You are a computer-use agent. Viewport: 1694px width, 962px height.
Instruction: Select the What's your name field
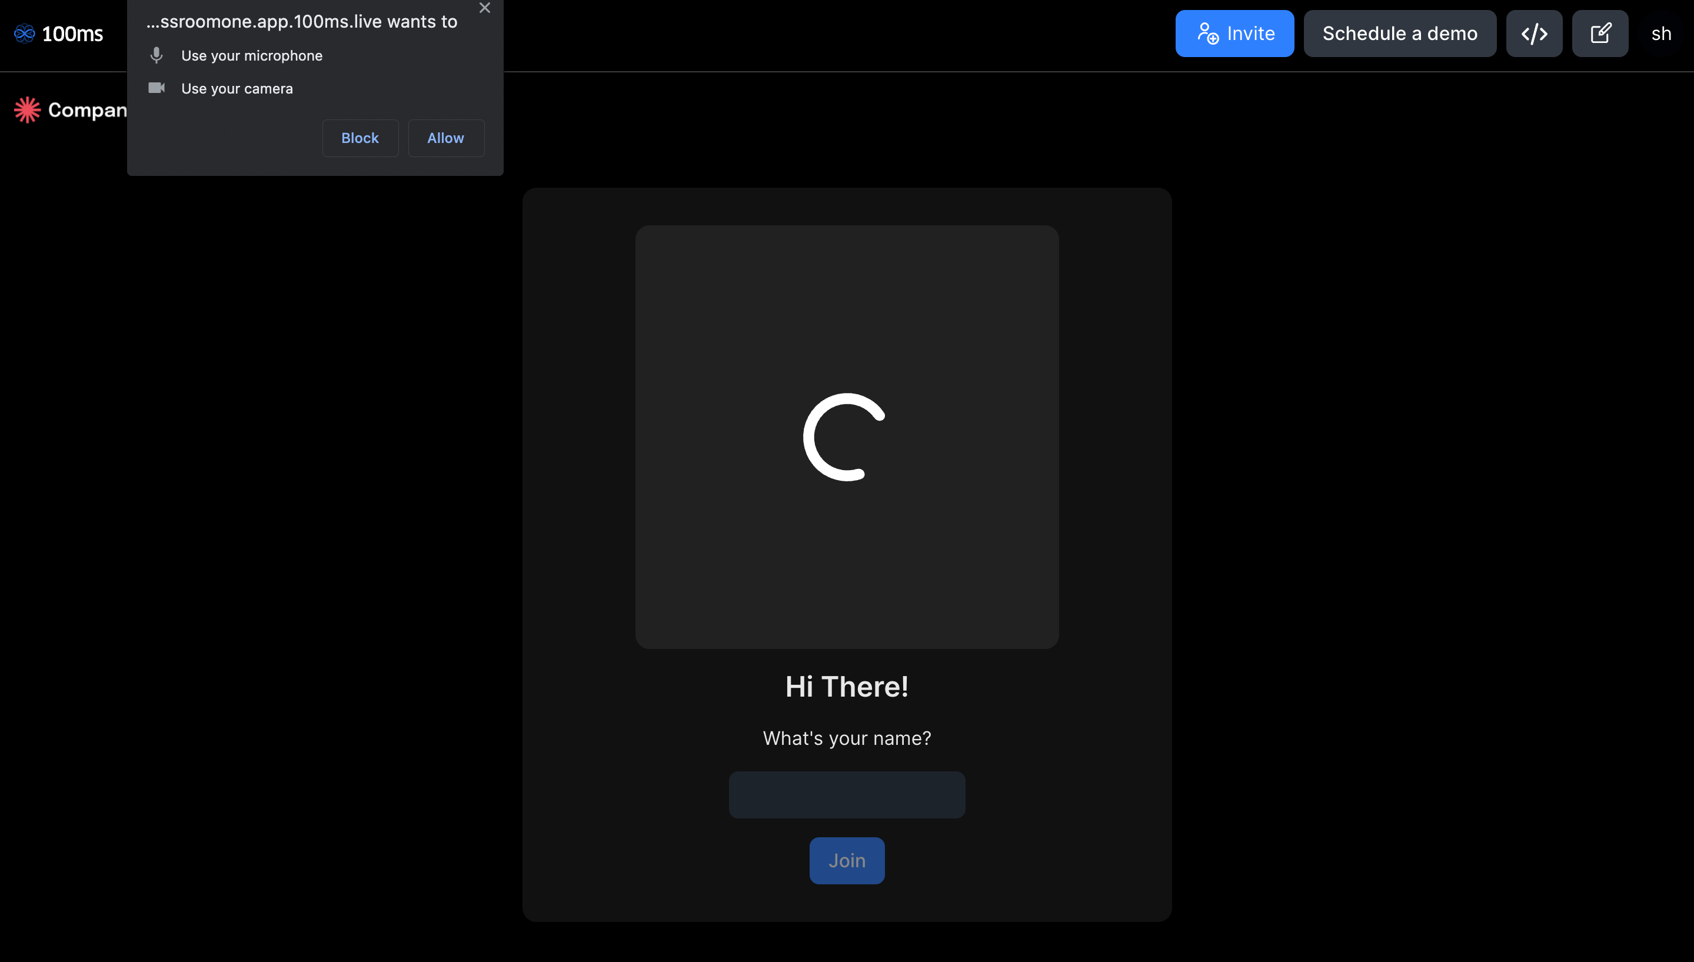tap(847, 793)
